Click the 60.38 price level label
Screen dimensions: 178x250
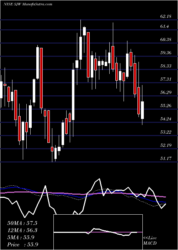click(166, 40)
